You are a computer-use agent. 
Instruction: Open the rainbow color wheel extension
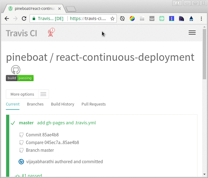pos(132,19)
